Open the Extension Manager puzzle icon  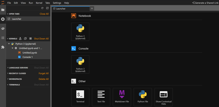click(x=3, y=47)
